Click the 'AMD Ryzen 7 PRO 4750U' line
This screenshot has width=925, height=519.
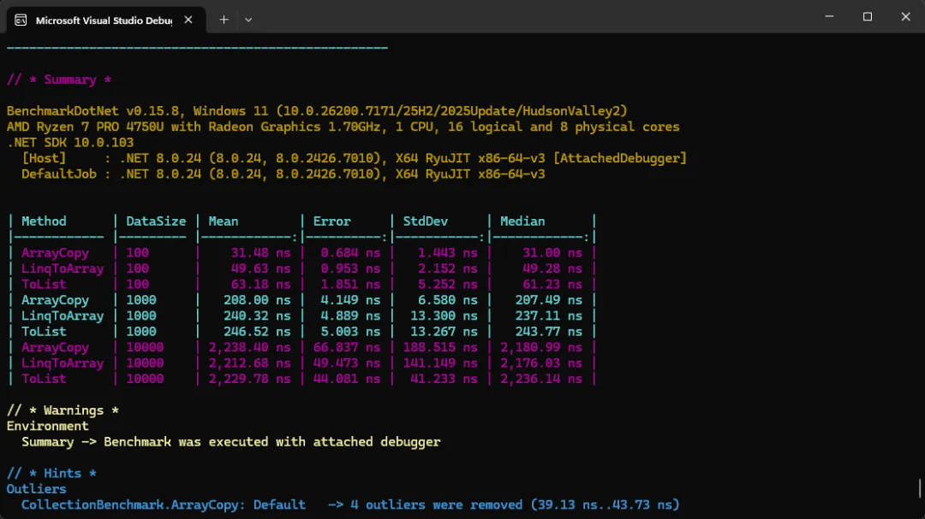tap(343, 127)
